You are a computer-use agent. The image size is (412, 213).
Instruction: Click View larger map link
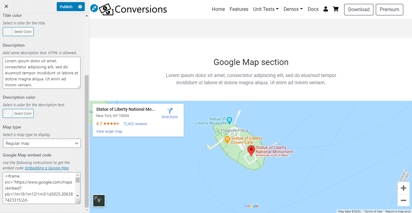click(x=109, y=131)
